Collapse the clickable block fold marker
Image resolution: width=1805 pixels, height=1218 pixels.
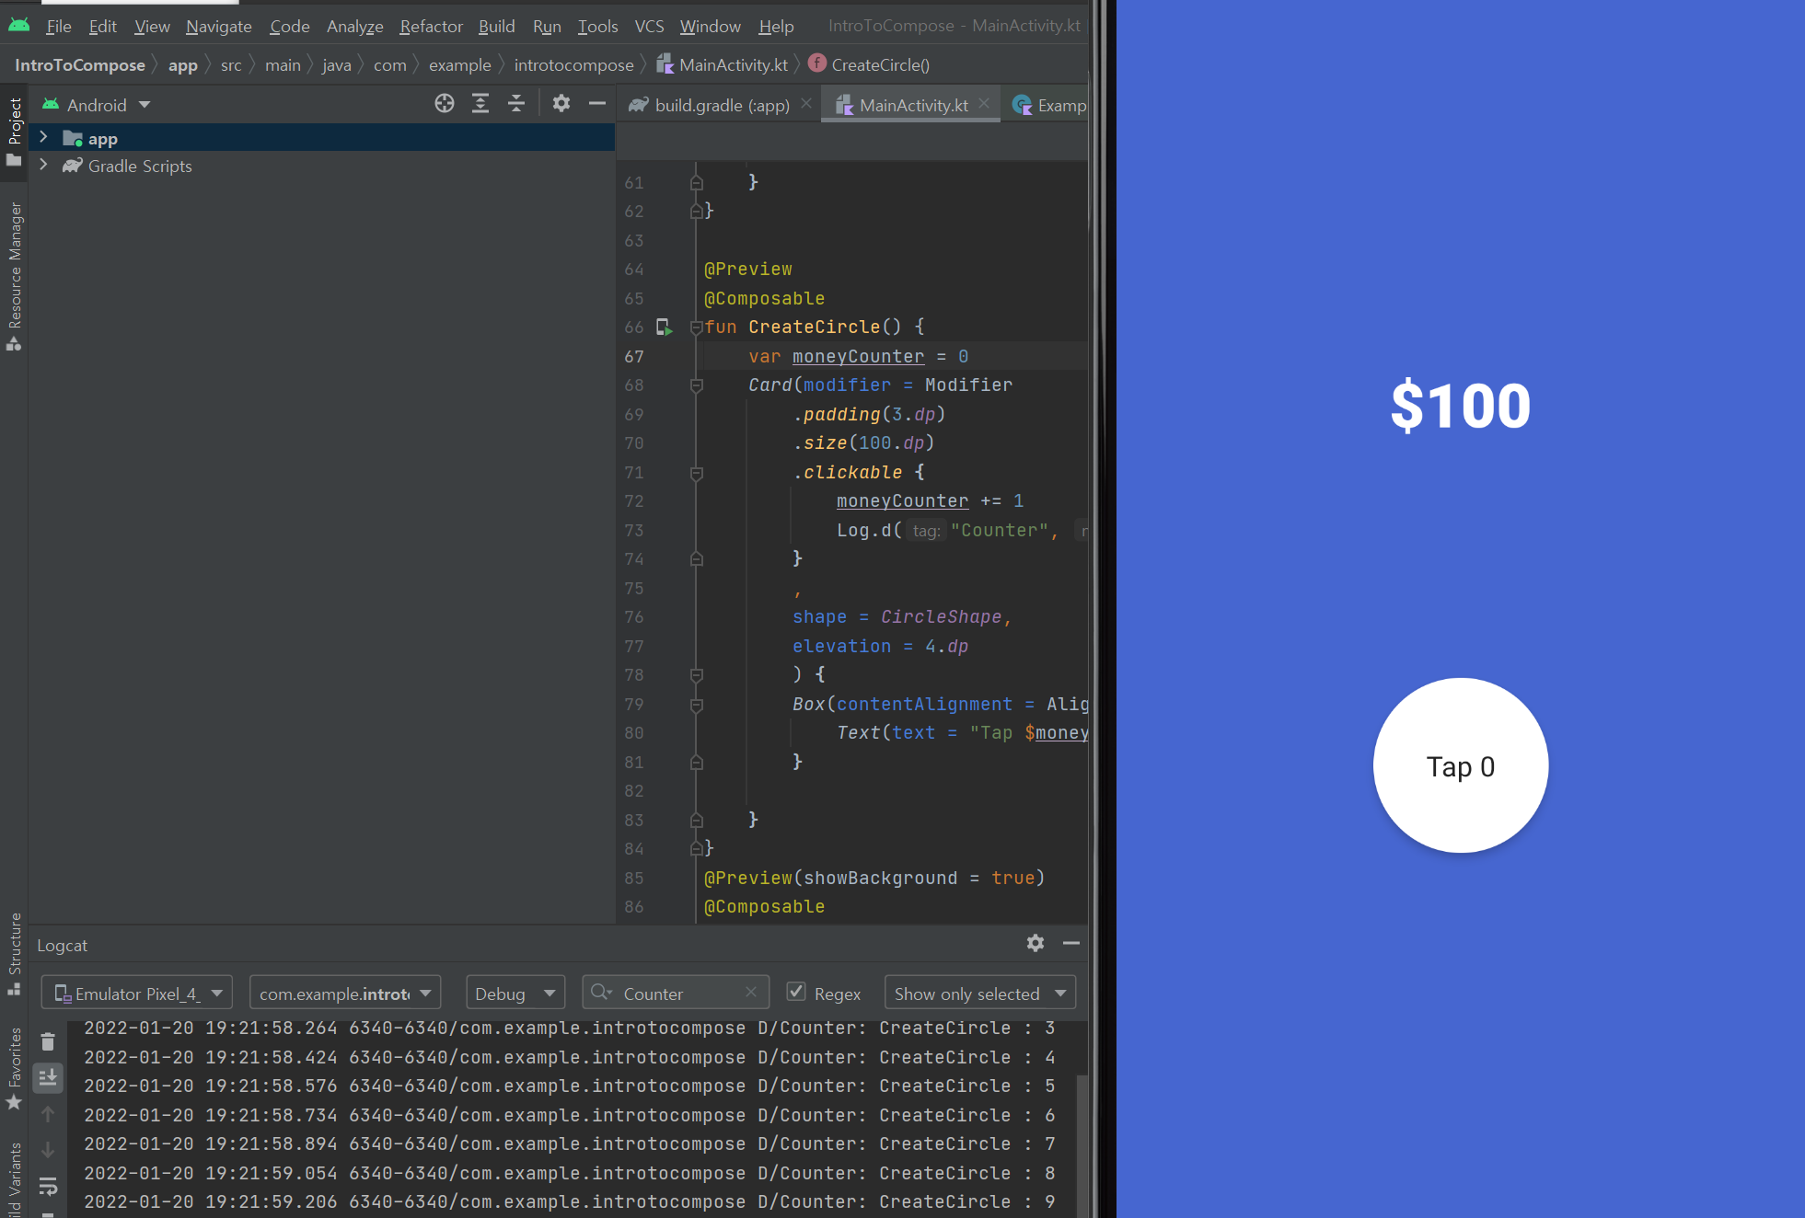(x=697, y=473)
